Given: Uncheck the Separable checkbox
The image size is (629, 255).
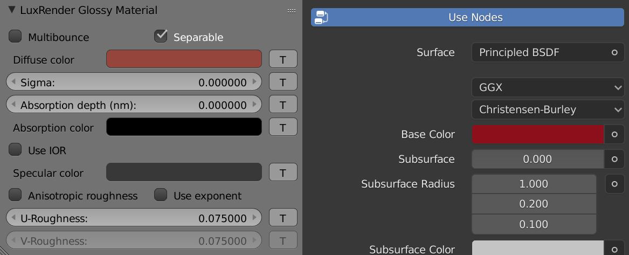Looking at the screenshot, I should (x=161, y=36).
